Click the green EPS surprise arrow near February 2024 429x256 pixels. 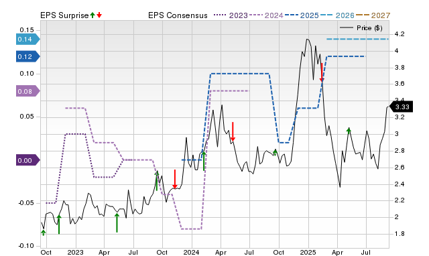click(204, 161)
